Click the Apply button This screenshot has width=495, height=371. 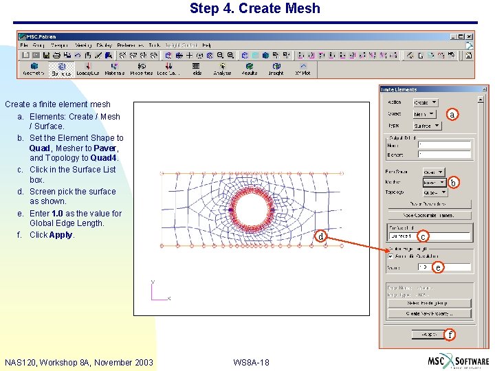click(429, 335)
